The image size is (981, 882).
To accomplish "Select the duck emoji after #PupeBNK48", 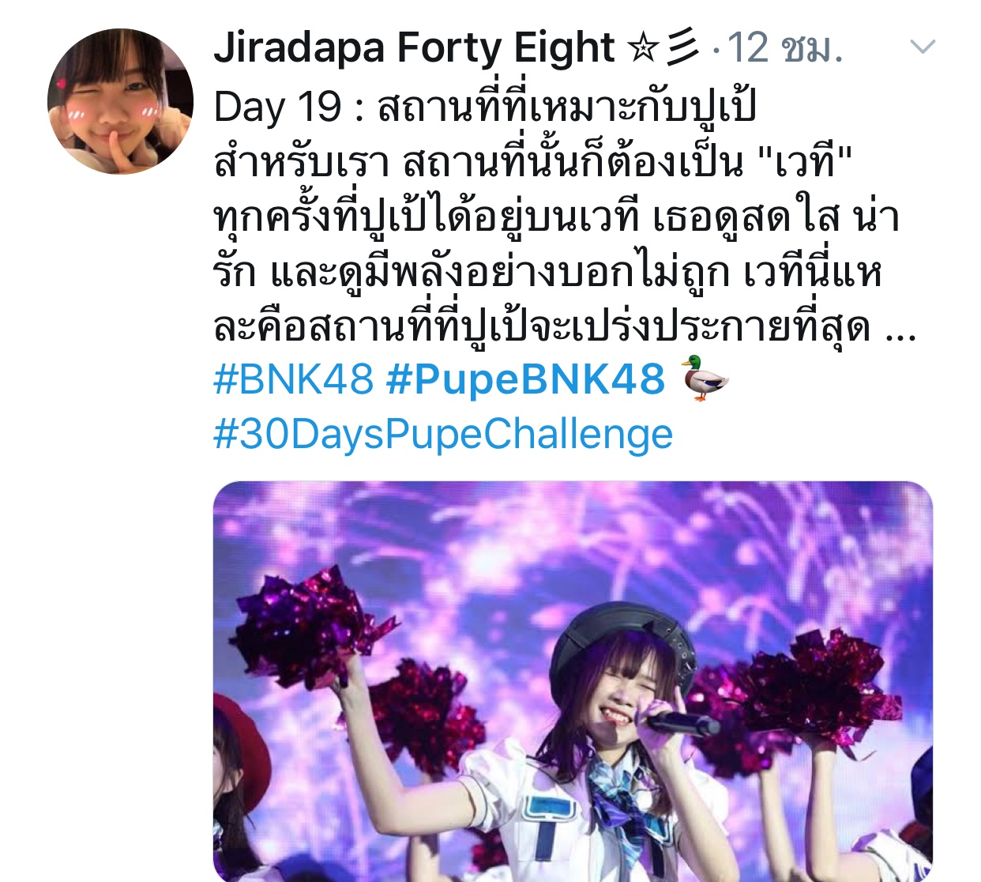I will point(705,379).
